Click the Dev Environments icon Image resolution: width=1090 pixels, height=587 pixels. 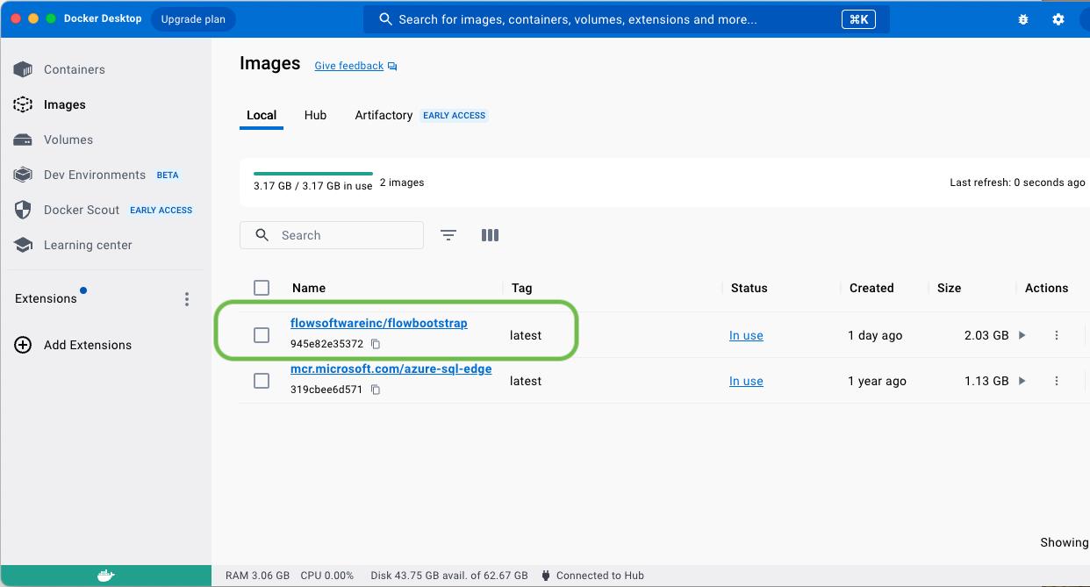[23, 175]
